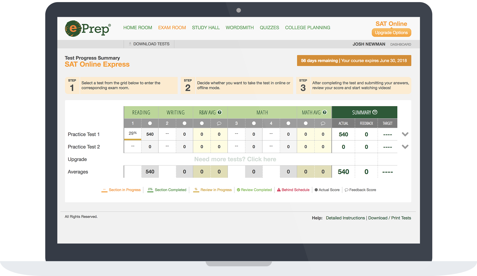Click the ePrep logo
The height and width of the screenshot is (276, 477).
(88, 28)
